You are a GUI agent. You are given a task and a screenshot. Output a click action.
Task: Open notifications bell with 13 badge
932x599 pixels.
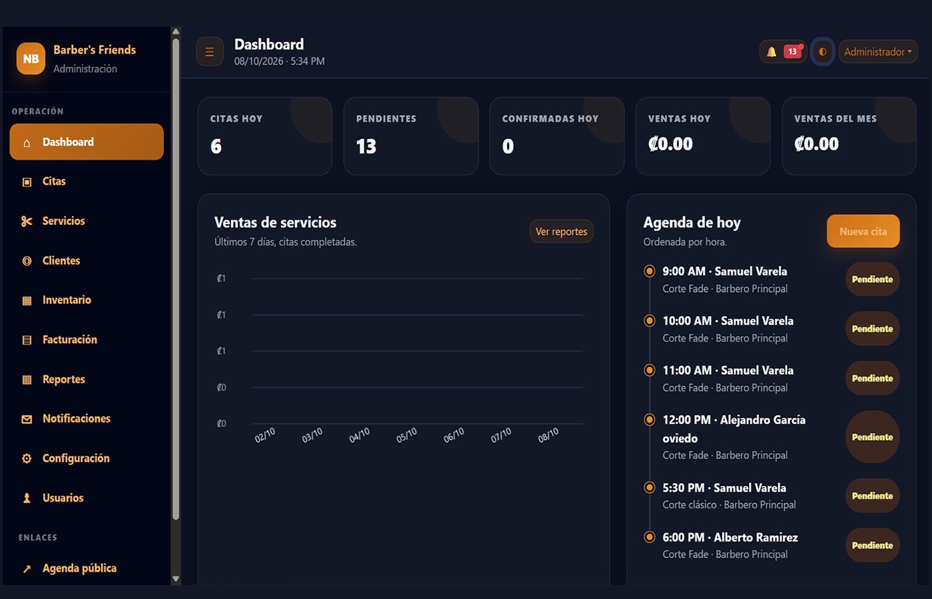(784, 51)
